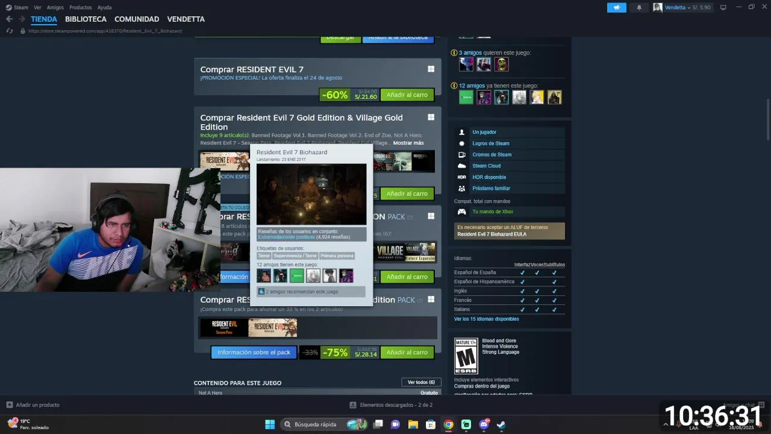Image resolution: width=771 pixels, height=434 pixels.
Task: Open Discord from the taskbar
Action: (484, 424)
